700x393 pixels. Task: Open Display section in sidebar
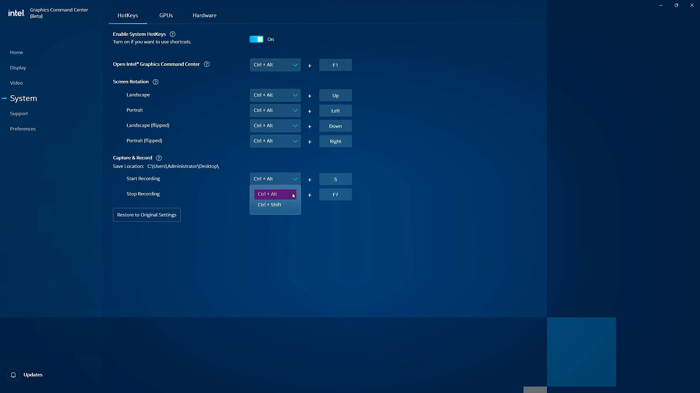[18, 68]
